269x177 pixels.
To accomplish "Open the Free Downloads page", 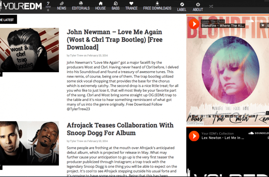I will point(157,6).
